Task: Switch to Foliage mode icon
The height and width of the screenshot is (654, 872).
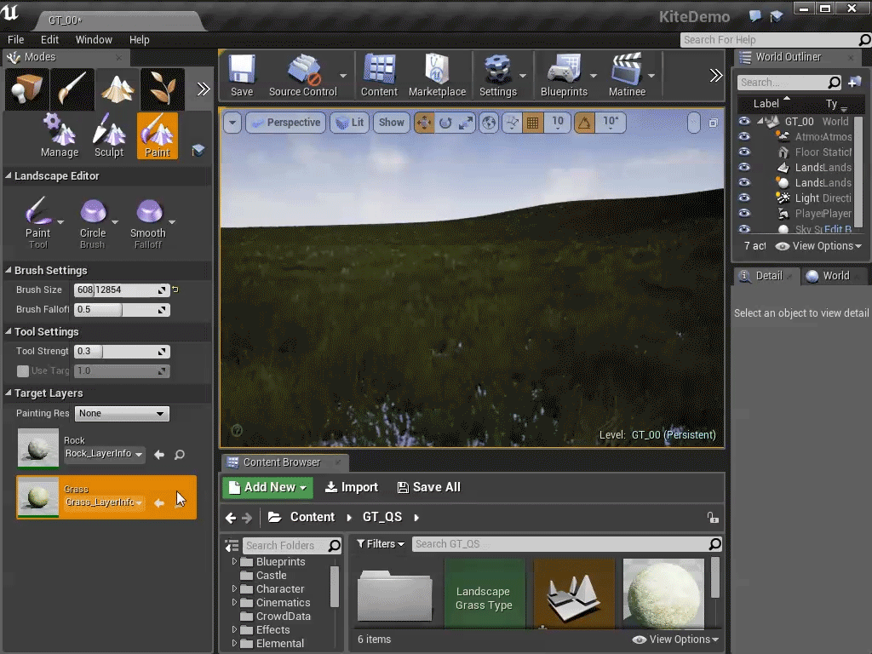Action: (162, 89)
